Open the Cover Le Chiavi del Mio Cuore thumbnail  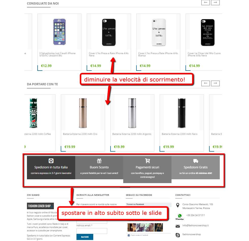point(208,33)
